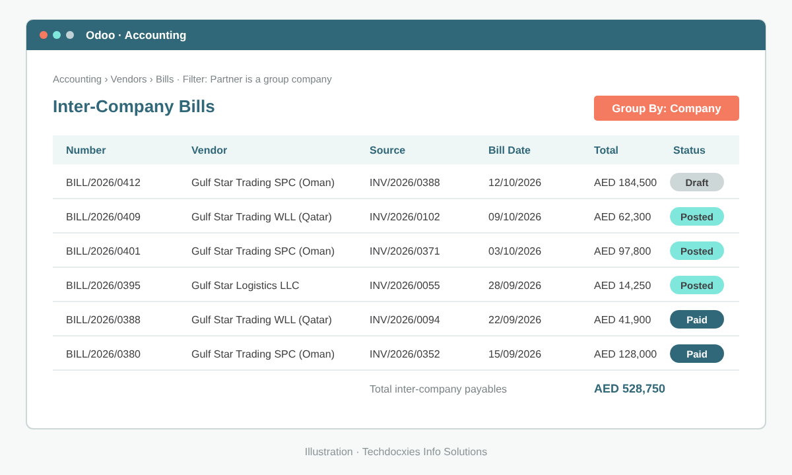
Task: Click the Draft status badge
Action: [697, 182]
